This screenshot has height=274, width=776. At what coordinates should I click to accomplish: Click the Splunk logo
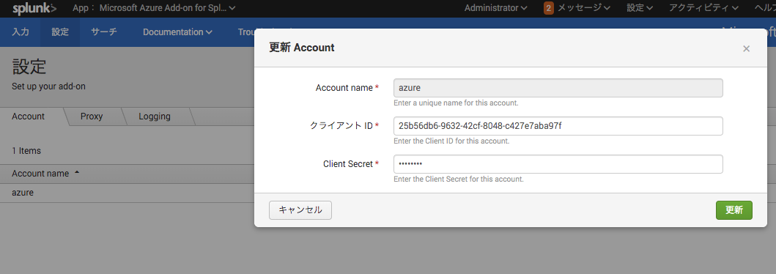coord(34,8)
